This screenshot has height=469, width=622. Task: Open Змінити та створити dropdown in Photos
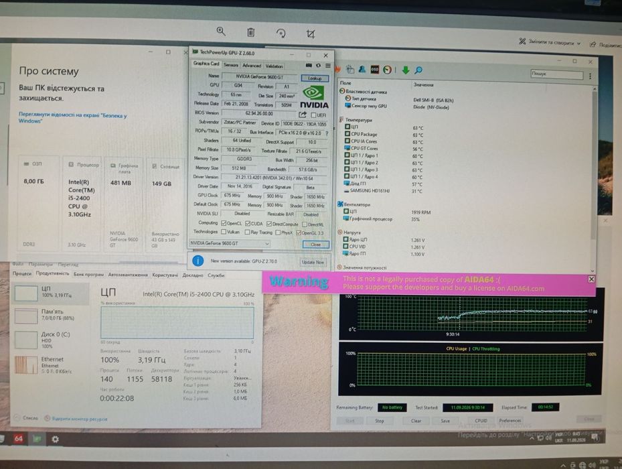click(x=550, y=42)
